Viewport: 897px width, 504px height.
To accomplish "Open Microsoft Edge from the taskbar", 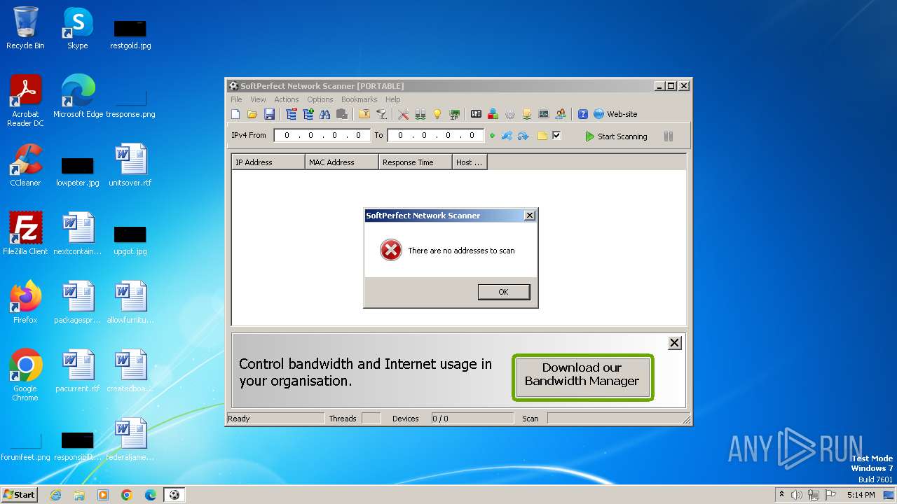I will coord(151,495).
